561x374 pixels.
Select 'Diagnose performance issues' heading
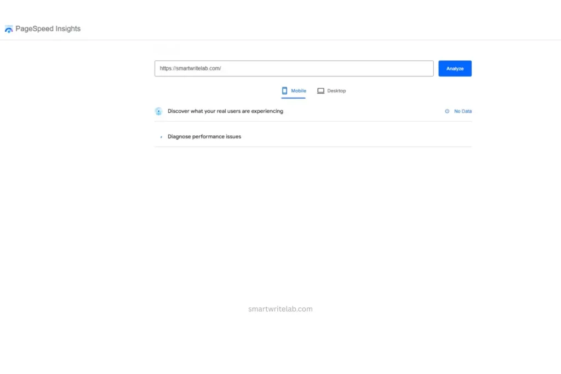[x=204, y=136]
